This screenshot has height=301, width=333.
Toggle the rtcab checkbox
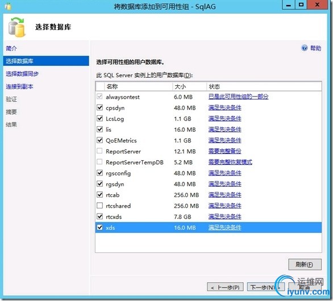tap(99, 194)
